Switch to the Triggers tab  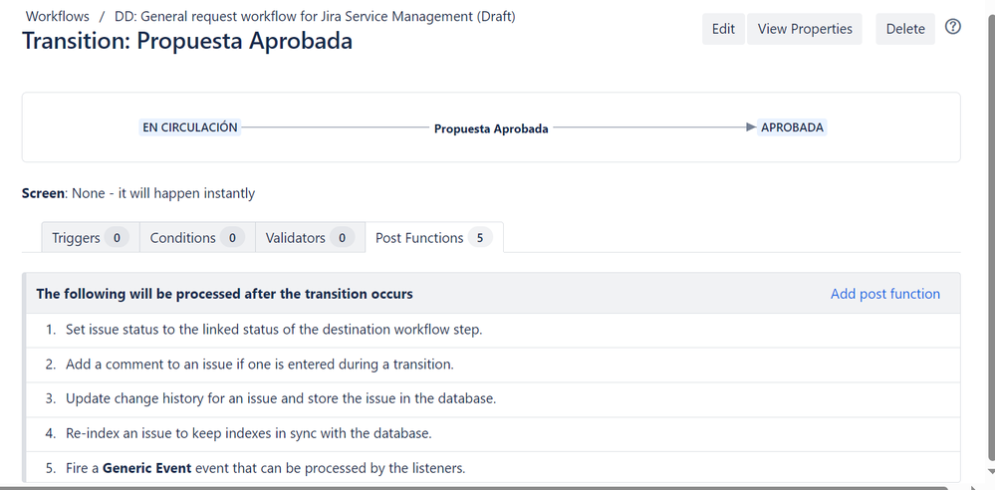click(x=90, y=237)
